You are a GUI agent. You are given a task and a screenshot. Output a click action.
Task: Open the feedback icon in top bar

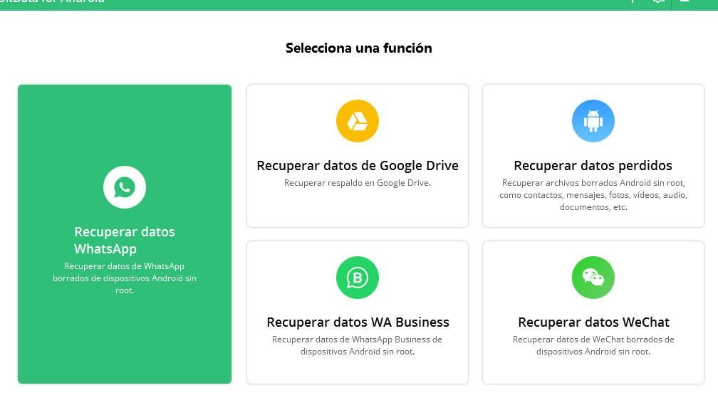[x=658, y=2]
